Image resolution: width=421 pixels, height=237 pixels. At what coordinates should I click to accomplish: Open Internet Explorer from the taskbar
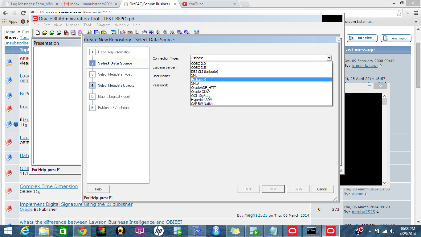point(25,231)
